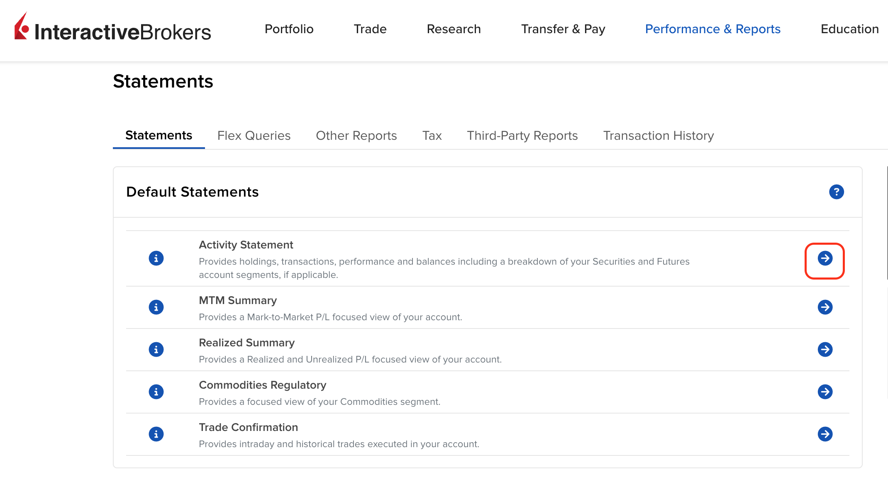The image size is (888, 477).
Task: Open the Tax tab
Action: [x=432, y=136]
